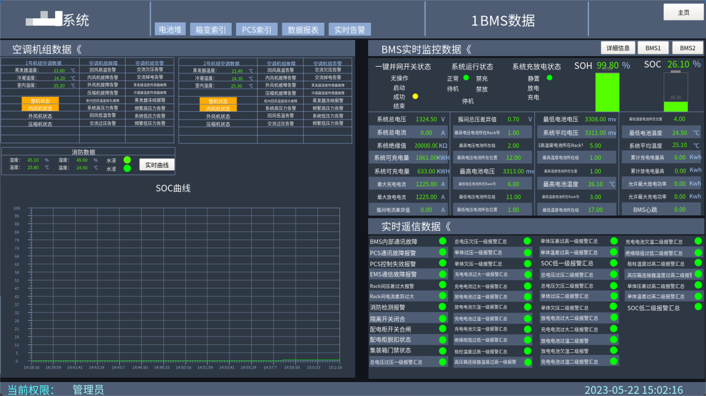The height and width of the screenshot is (396, 706).
Task: Toggle unit 1 内风机状态 orange button
Action: [40, 108]
